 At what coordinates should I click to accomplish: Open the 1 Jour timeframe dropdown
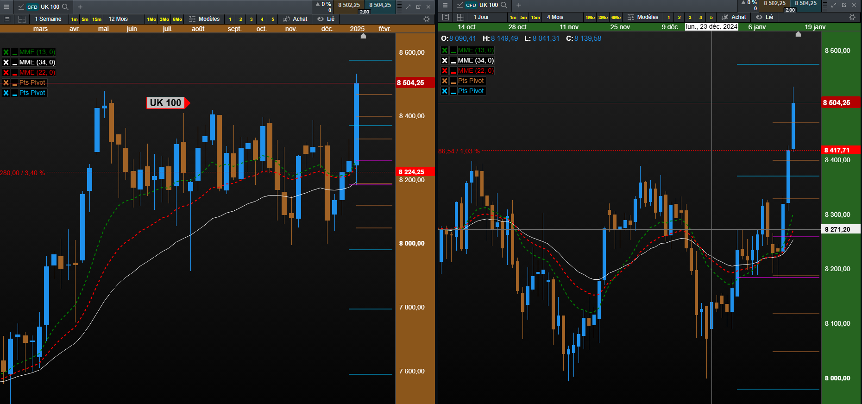click(x=481, y=17)
